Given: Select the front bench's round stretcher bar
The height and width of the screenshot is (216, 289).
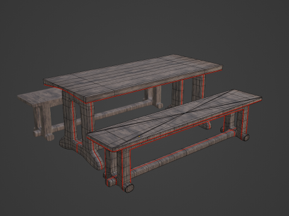Looking at the screenshot, I should tap(182, 153).
